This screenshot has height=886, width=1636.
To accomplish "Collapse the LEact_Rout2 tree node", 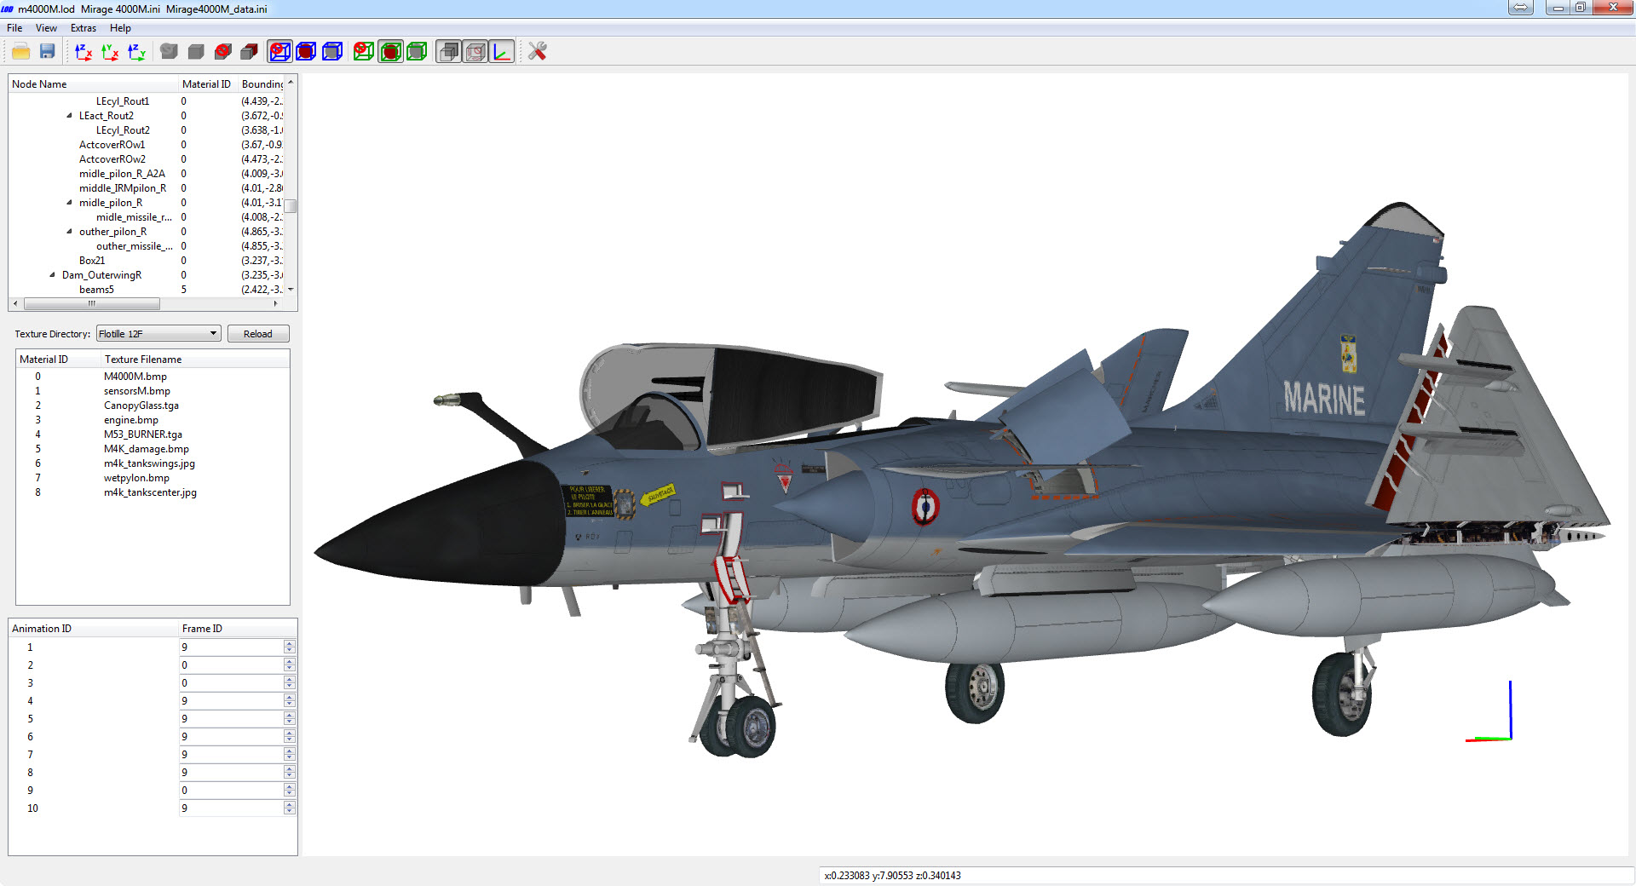I will click(x=69, y=116).
